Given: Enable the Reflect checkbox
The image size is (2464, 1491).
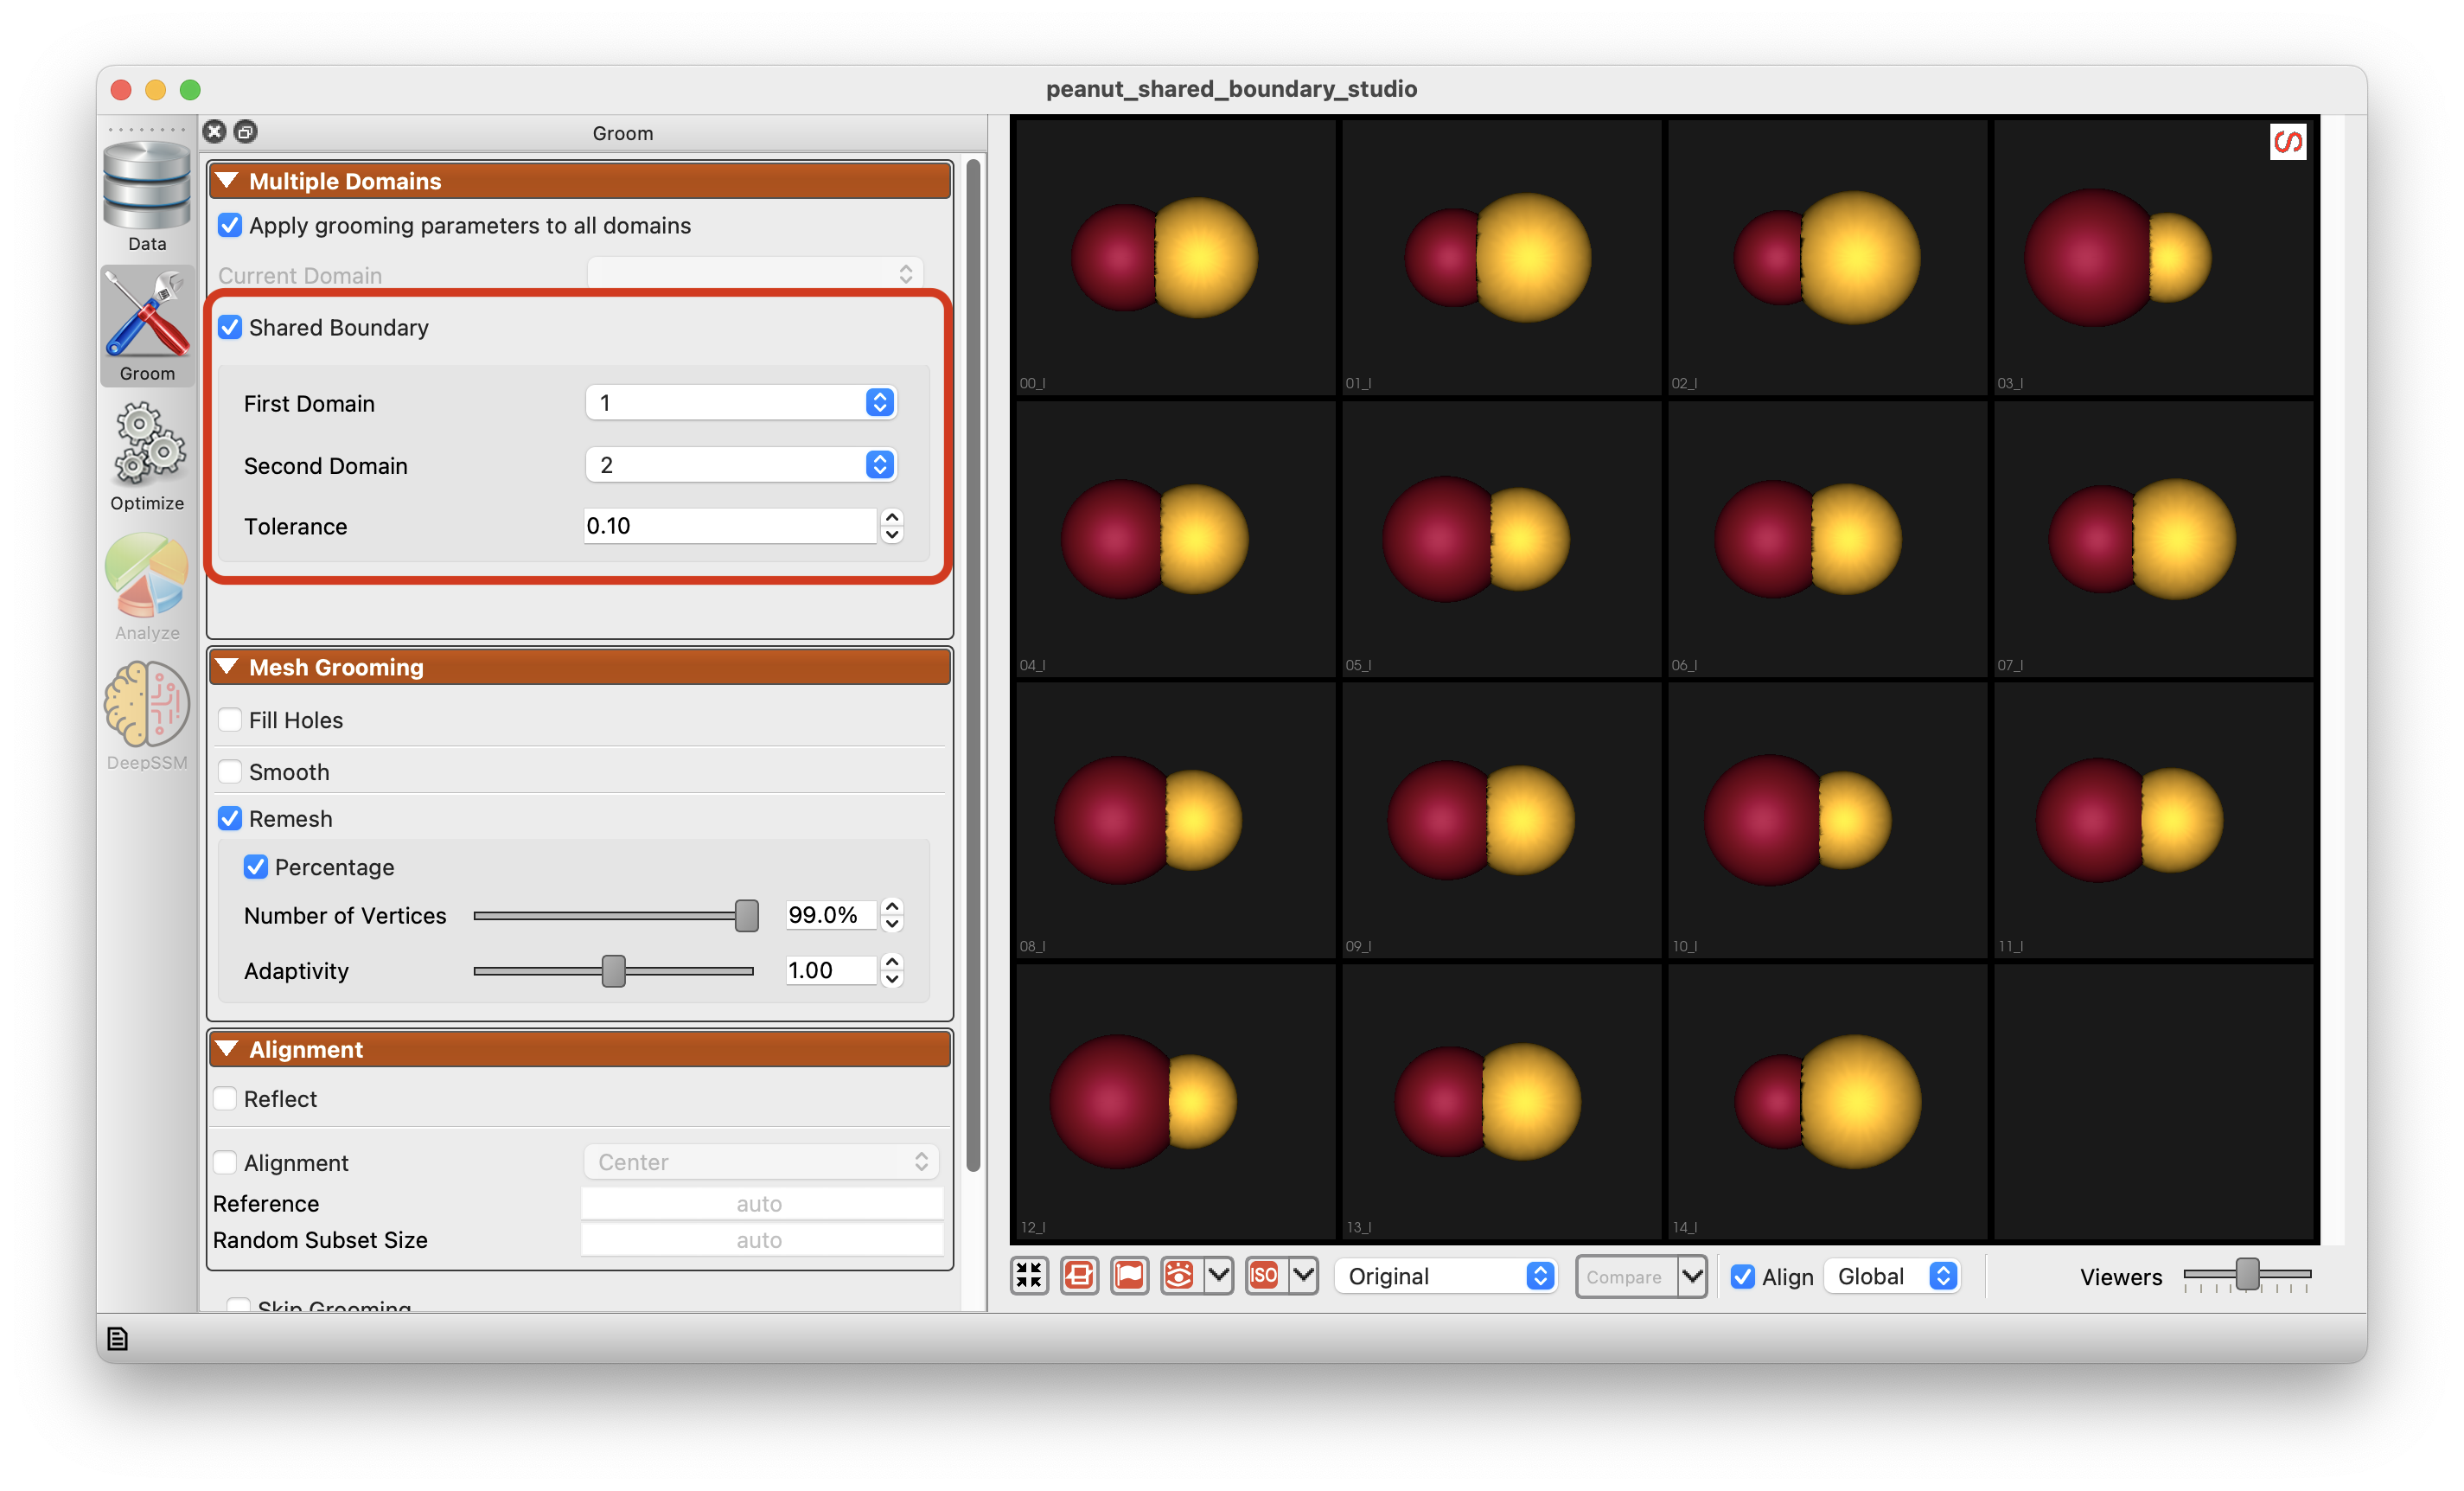Looking at the screenshot, I should [x=225, y=1098].
